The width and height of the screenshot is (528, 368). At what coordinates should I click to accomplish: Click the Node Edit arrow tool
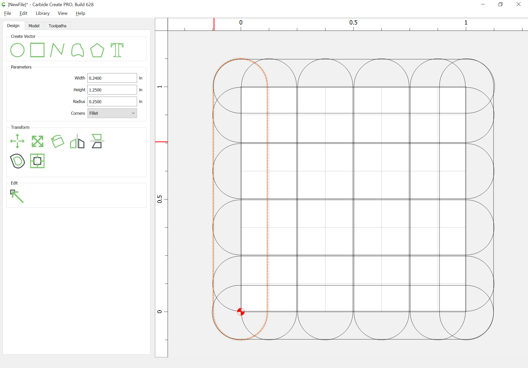click(x=17, y=196)
